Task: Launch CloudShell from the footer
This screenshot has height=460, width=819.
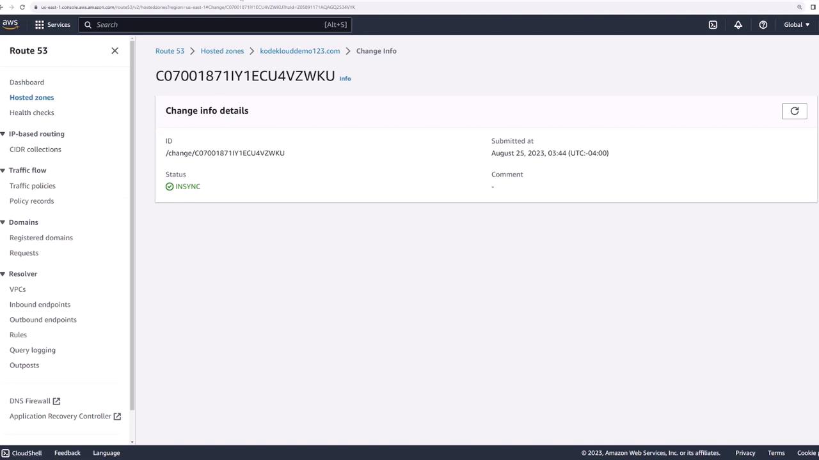Action: 22,453
